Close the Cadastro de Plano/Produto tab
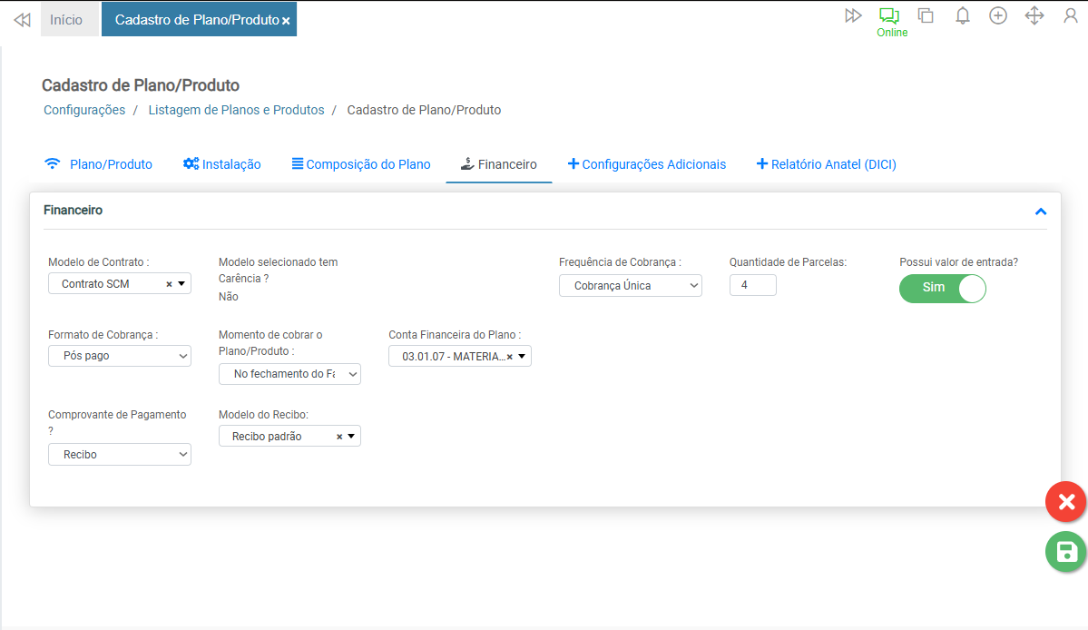Viewport: 1088px width, 630px height. 286,21
